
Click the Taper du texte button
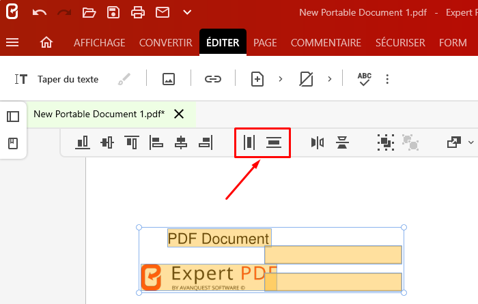(57, 80)
